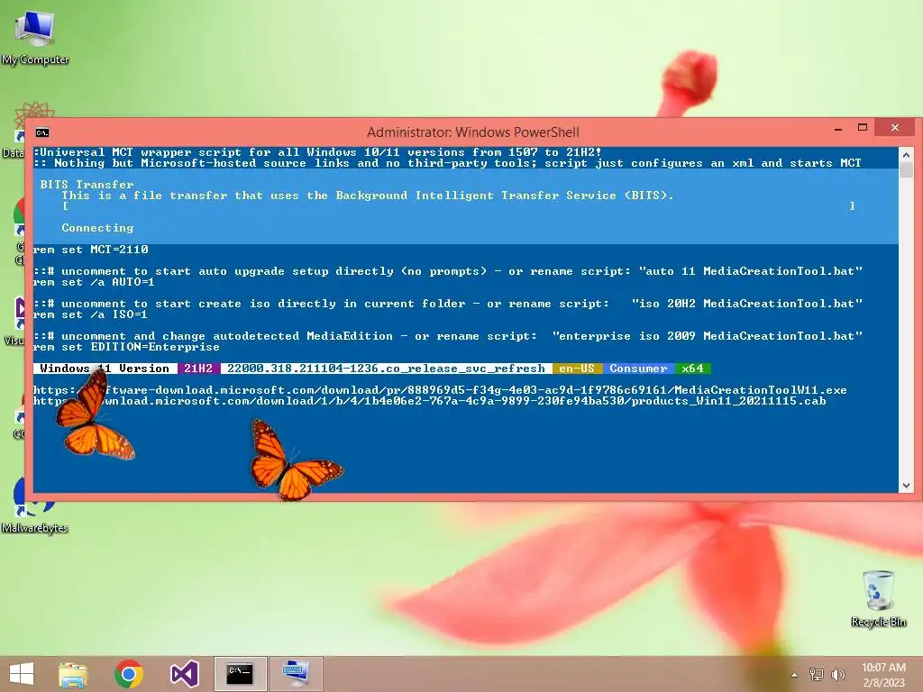923x692 pixels.
Task: Click the scrollbar down arrow in PowerShell
Action: point(907,486)
